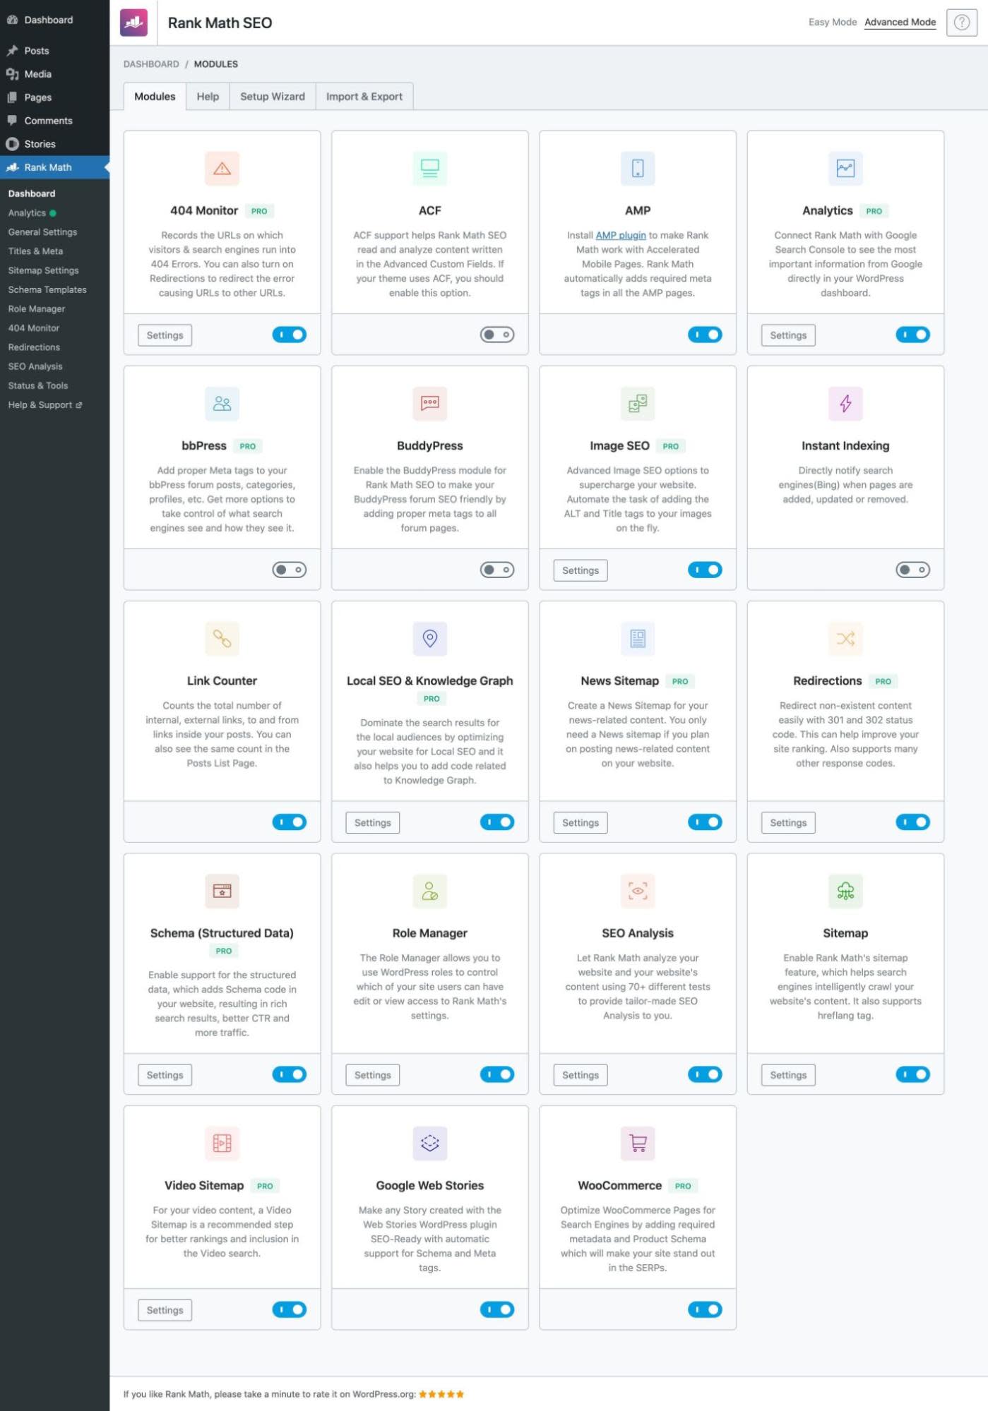Open Schema Templates in sidebar
Screen dimensions: 988x1411
[47, 289]
